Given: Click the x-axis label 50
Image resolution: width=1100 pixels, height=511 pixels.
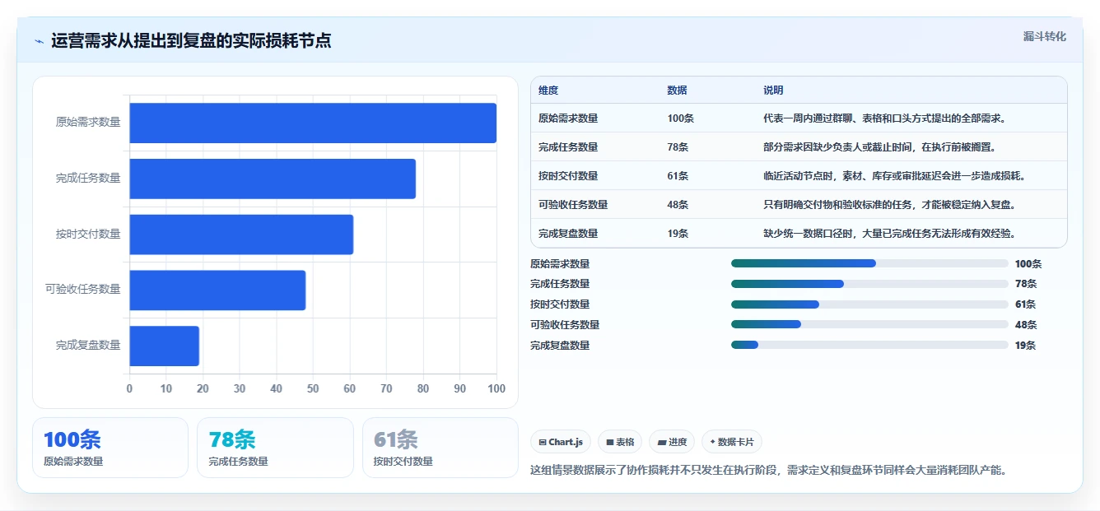Looking at the screenshot, I should pyautogui.click(x=313, y=388).
